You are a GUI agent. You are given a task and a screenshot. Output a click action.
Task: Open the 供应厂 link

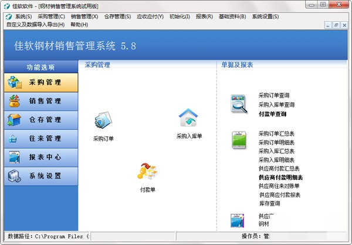[x=266, y=216]
